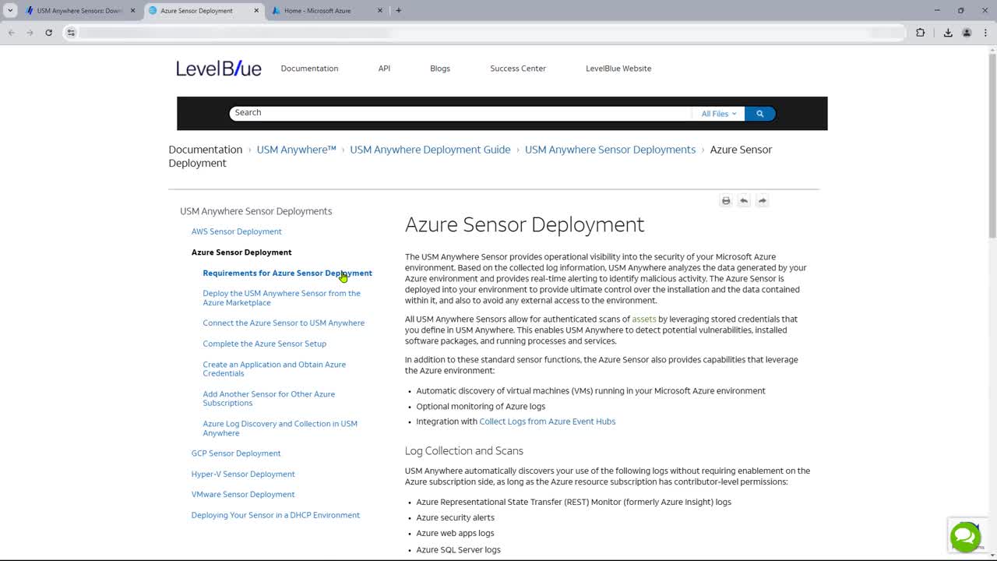The width and height of the screenshot is (997, 561).
Task: Close the Azure Sensor Deployment tab
Action: (x=256, y=11)
